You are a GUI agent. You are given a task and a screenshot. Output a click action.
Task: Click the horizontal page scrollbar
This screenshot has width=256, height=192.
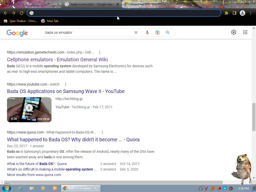pos(113,182)
